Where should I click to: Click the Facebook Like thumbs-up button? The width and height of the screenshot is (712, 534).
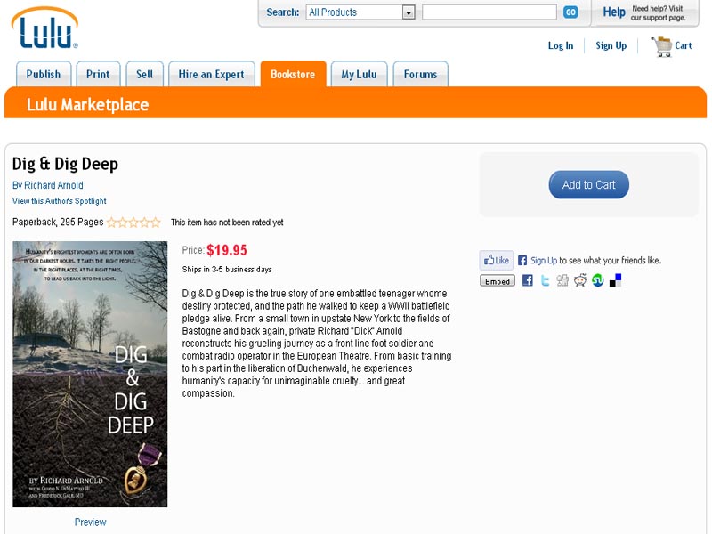click(497, 260)
